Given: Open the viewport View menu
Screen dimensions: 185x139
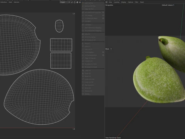Looking at the screenshot, I should coord(110,2).
